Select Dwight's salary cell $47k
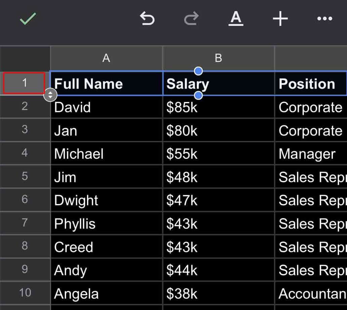Screen dimensions: 347x310 coord(218,200)
